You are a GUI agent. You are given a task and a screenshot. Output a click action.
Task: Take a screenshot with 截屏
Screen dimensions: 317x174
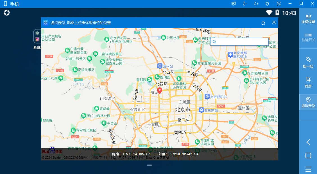(308, 82)
